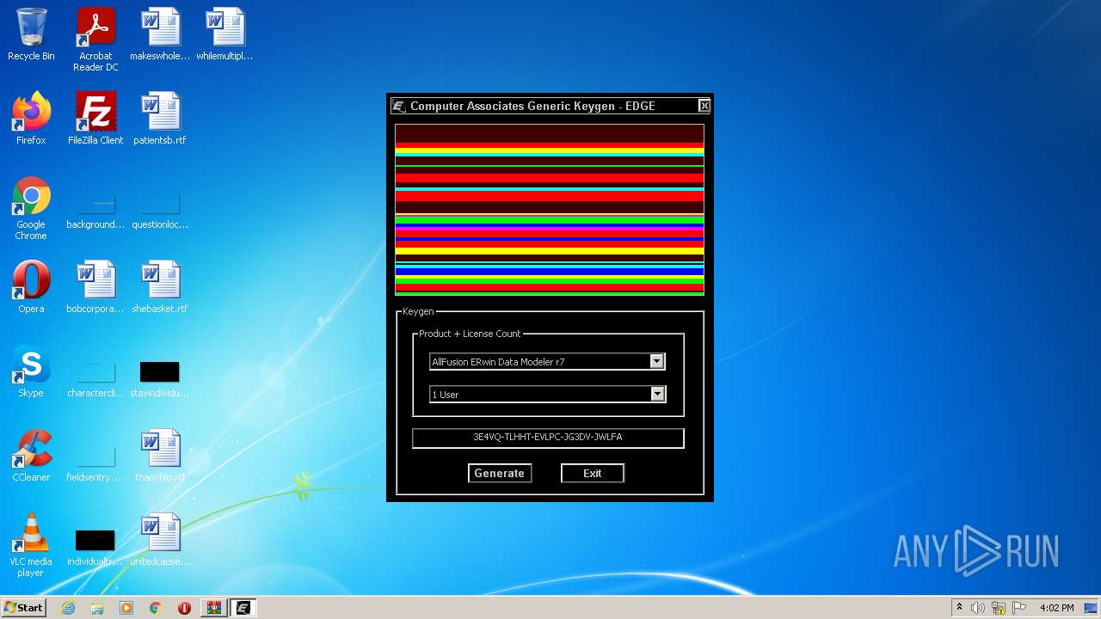The height and width of the screenshot is (619, 1101).
Task: Select the stayindividu file icon
Action: (x=160, y=377)
